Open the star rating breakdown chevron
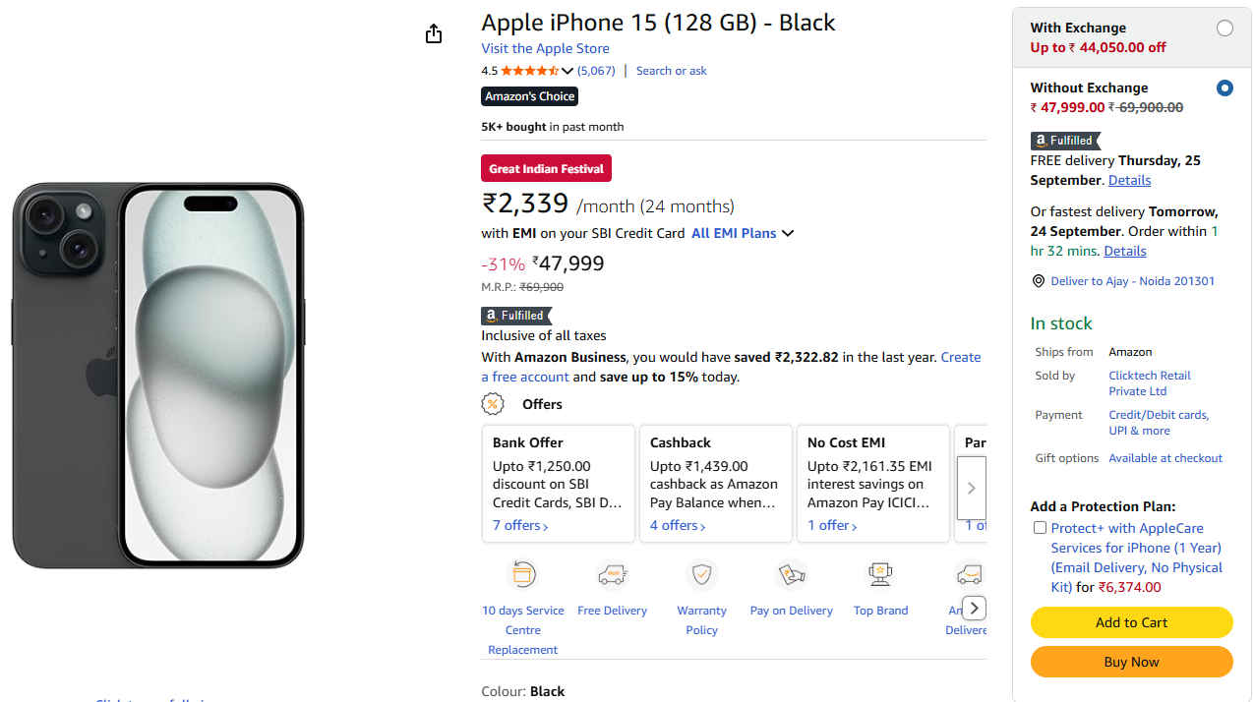The width and height of the screenshot is (1254, 702). point(567,71)
